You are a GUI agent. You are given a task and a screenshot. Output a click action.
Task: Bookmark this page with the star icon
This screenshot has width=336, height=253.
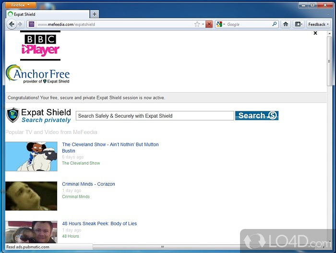point(197,24)
